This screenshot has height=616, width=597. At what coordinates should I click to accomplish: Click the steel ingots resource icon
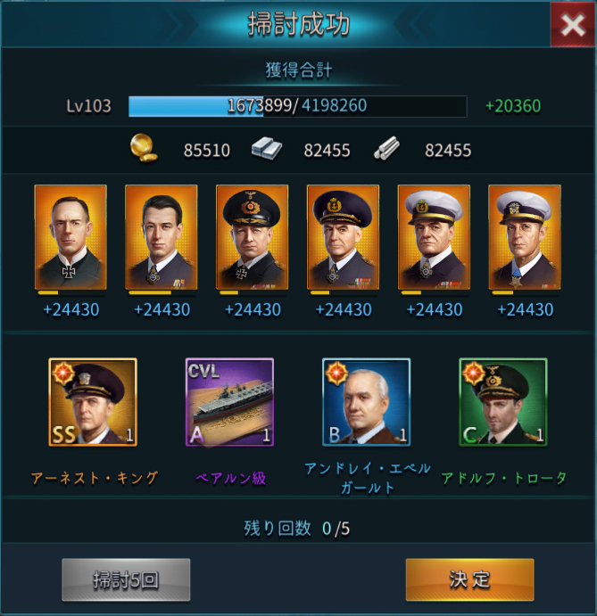click(267, 149)
